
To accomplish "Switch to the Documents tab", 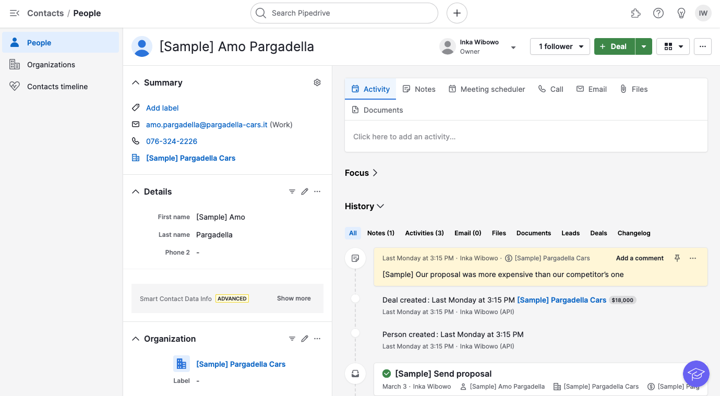I will point(377,110).
